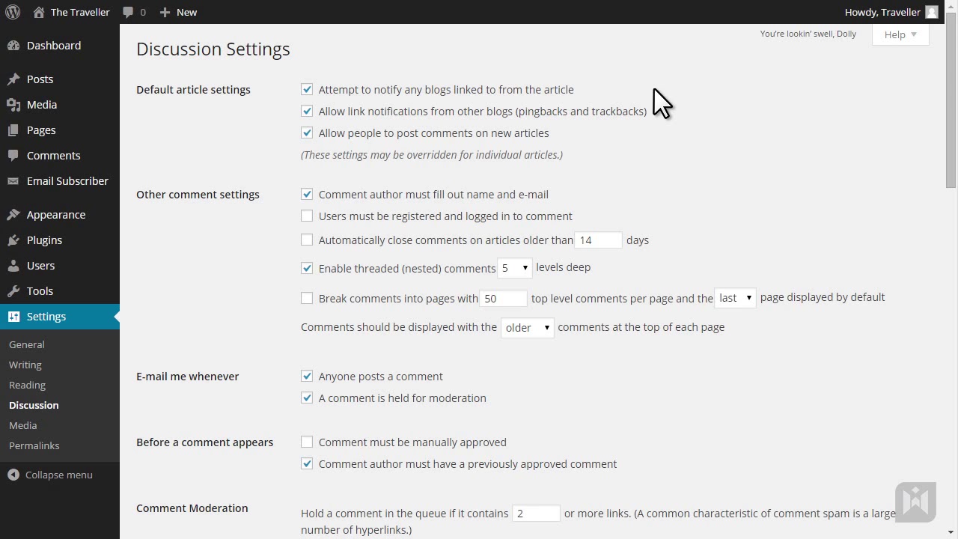This screenshot has width=958, height=539.
Task: Open the 'last' page default dropdown
Action: 735,298
